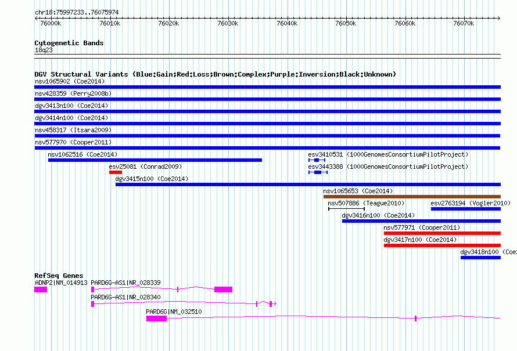Click the red esv25081 (Conrad2009) loss bar

click(116, 172)
